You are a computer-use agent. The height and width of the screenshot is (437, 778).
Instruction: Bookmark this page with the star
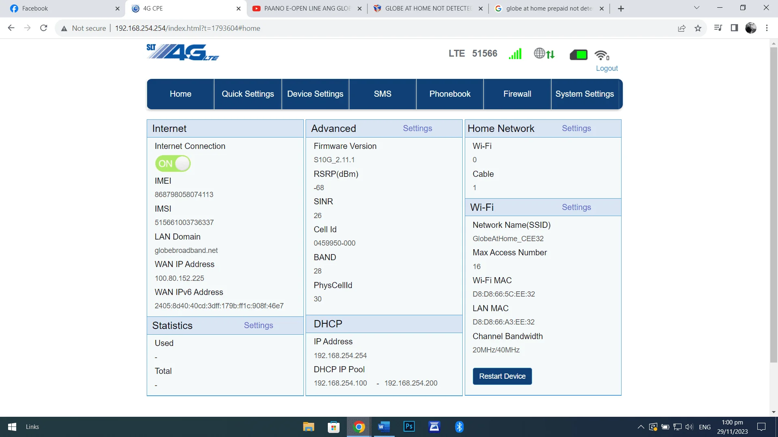(698, 28)
